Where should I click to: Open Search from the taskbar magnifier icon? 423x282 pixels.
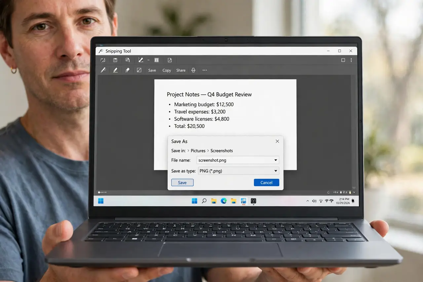204,201
